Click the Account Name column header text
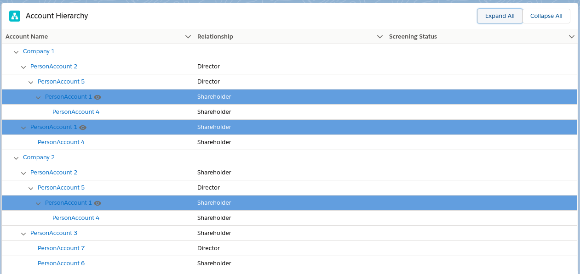This screenshot has width=580, height=274. [x=27, y=37]
